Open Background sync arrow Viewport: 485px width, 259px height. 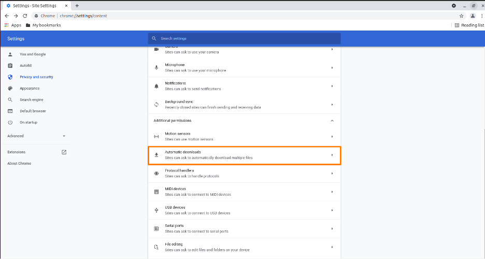[x=332, y=105]
